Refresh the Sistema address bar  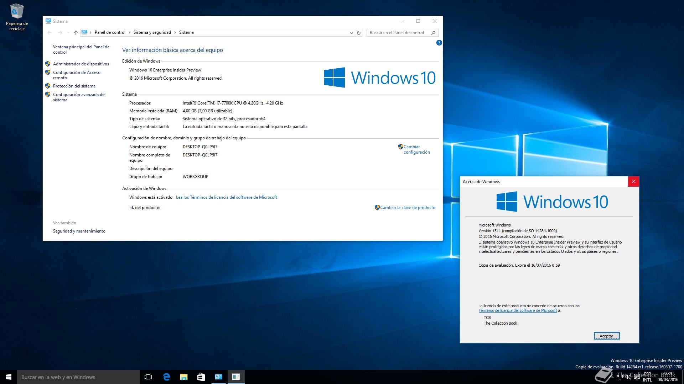(x=359, y=33)
